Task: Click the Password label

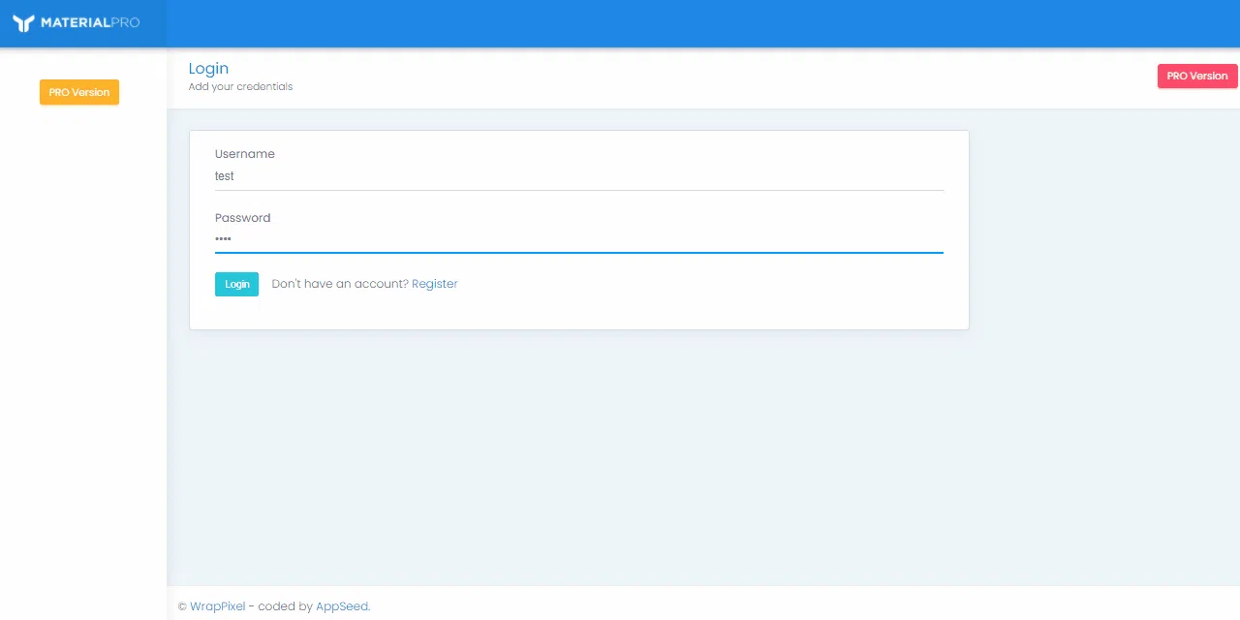Action: pyautogui.click(x=243, y=218)
